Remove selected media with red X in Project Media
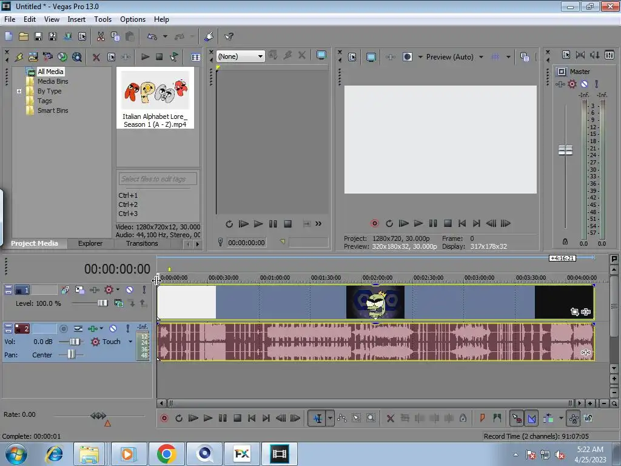Image resolution: width=621 pixels, height=466 pixels. (x=96, y=57)
